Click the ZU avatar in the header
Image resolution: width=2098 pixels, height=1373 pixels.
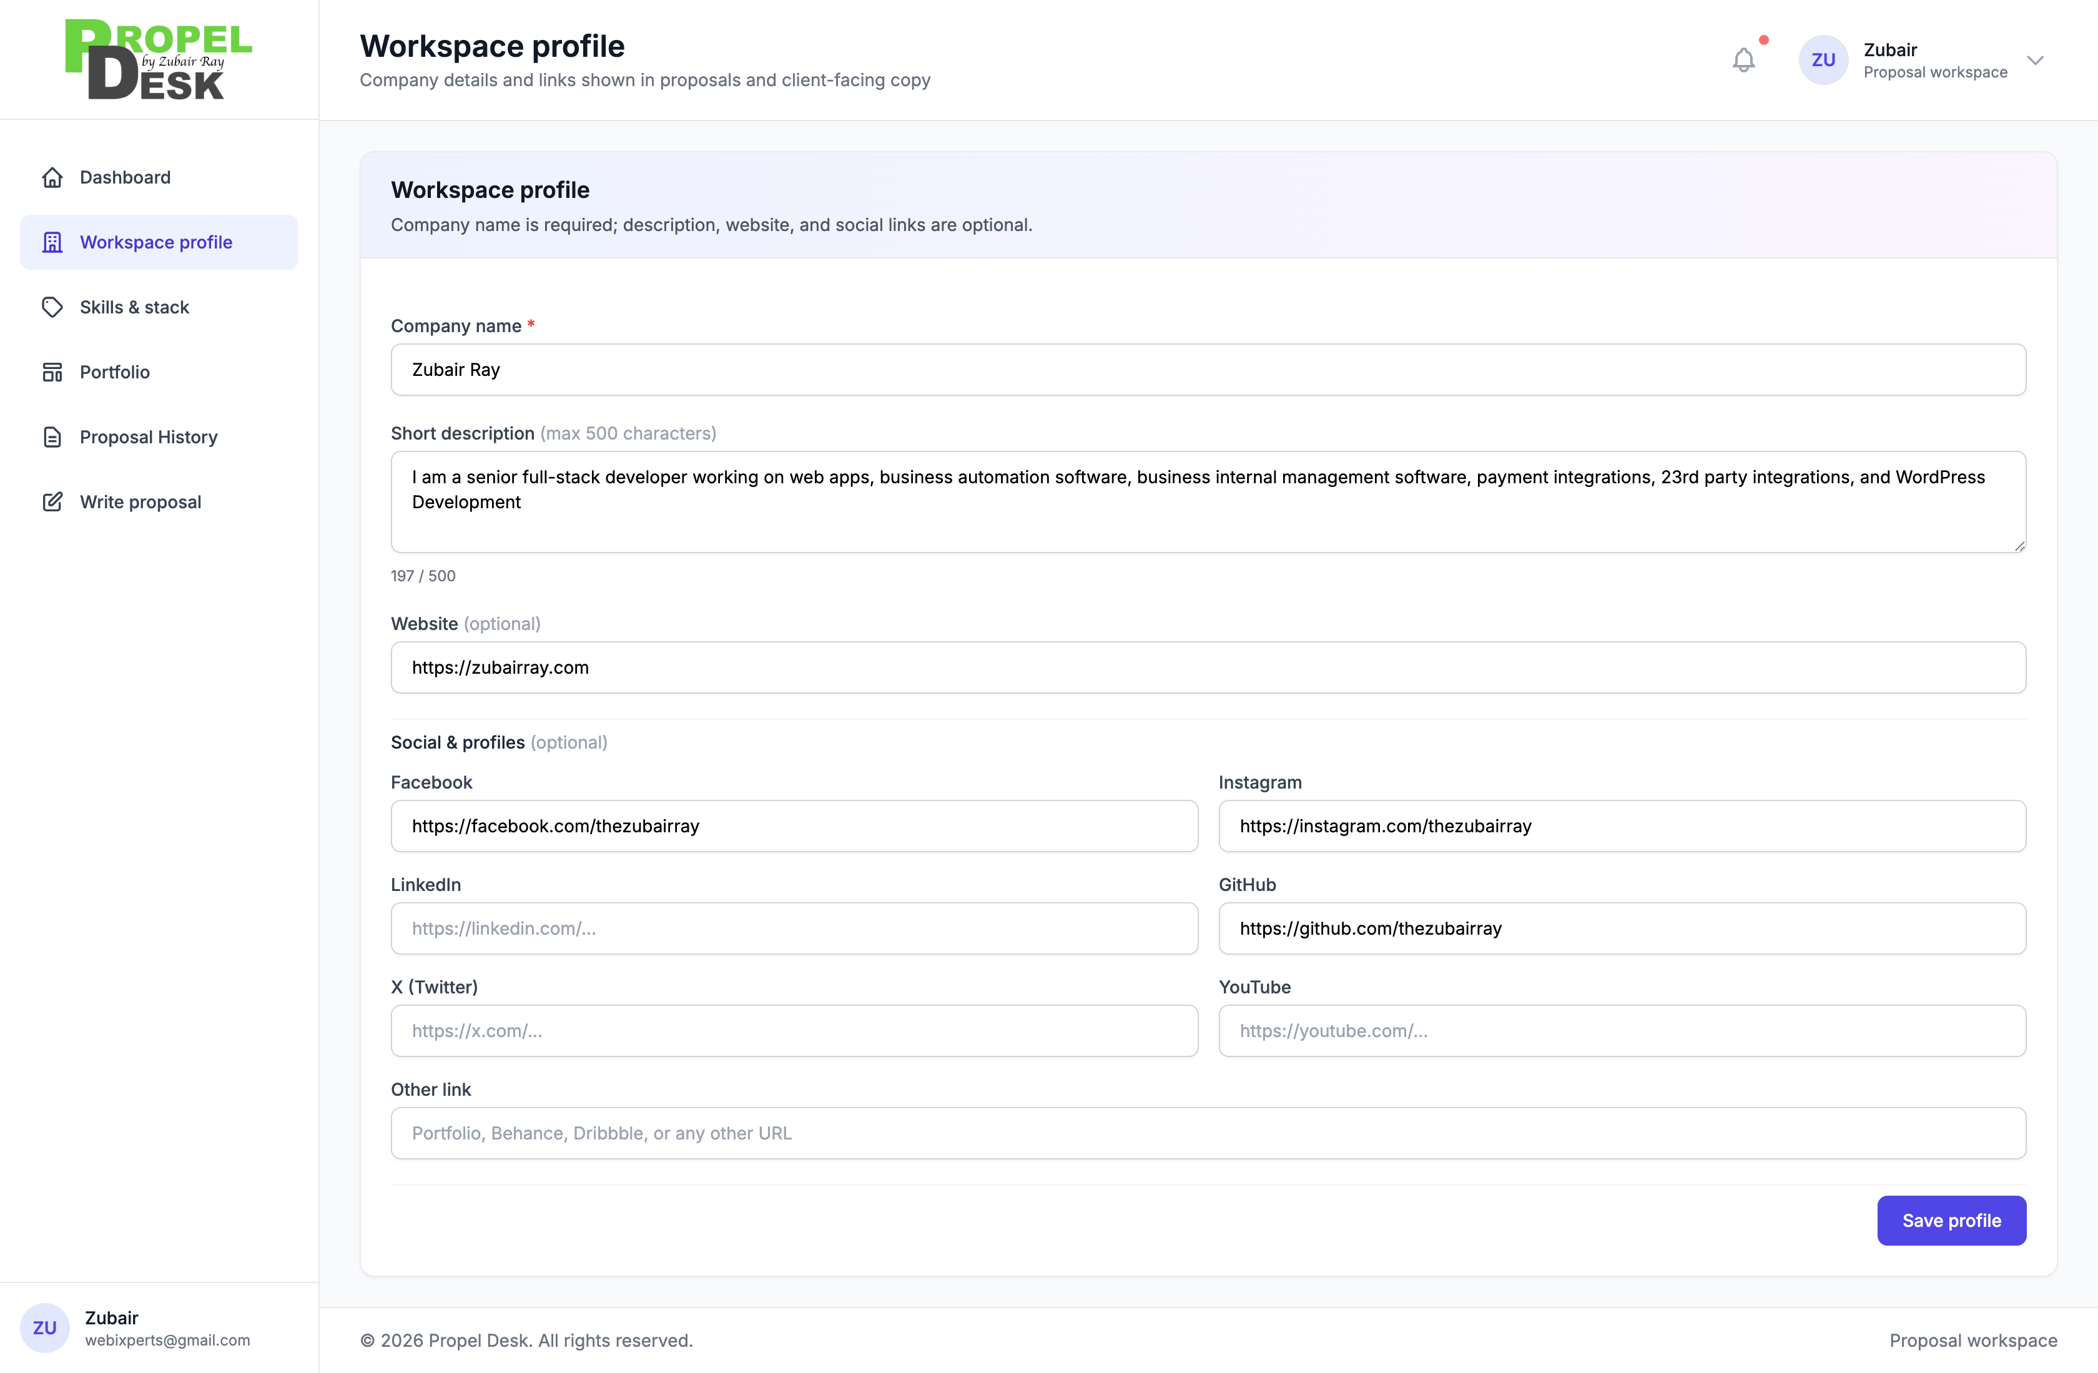(x=1823, y=60)
